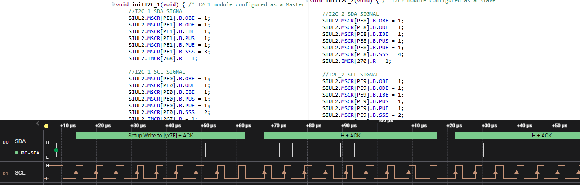The width and height of the screenshot is (580, 185).
Task: Collapse the channel sidebar with the left chevron
Action: (38, 123)
